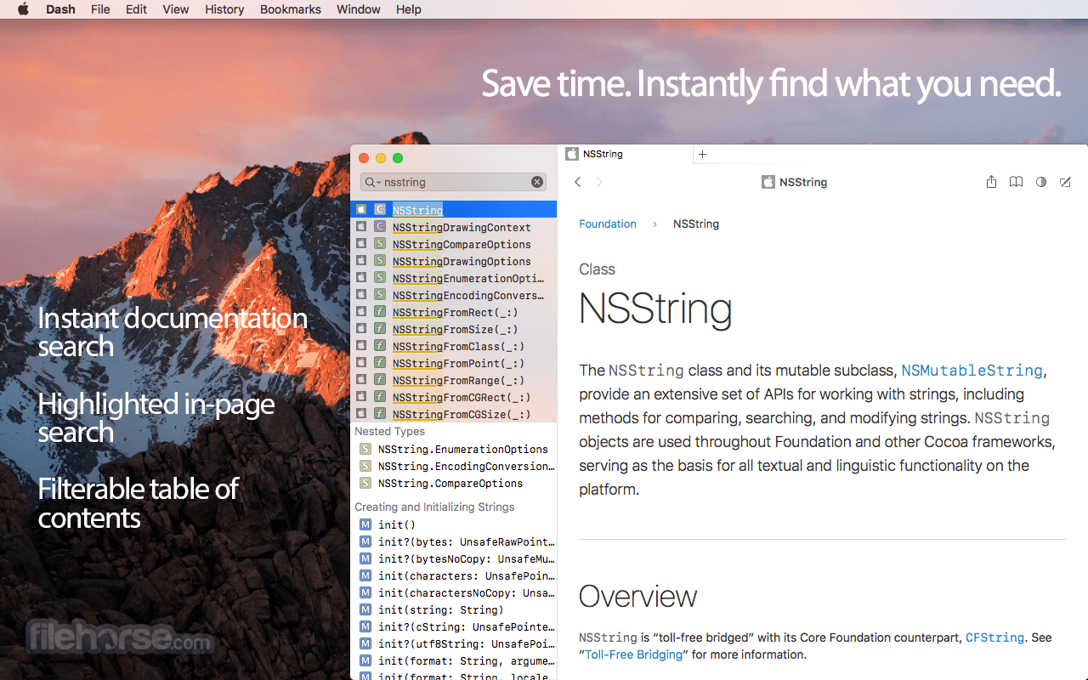This screenshot has width=1088, height=680.
Task: Open the Help menu
Action: pos(409,9)
